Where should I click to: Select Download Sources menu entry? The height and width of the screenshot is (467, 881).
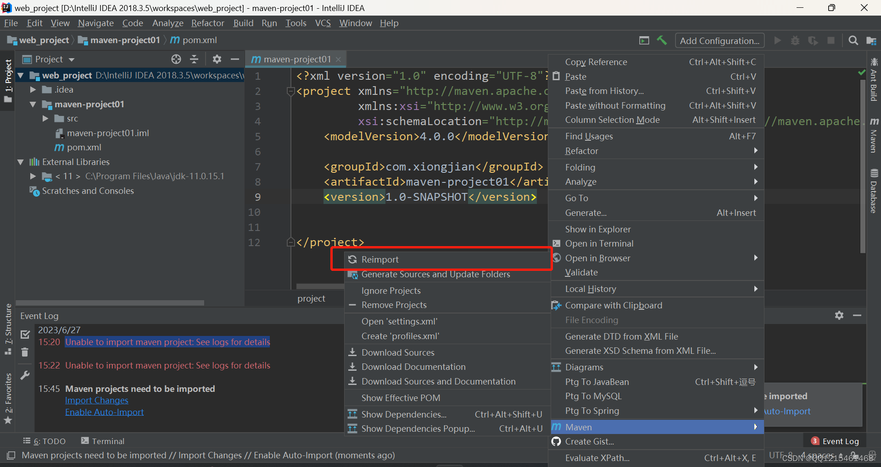tap(448, 352)
